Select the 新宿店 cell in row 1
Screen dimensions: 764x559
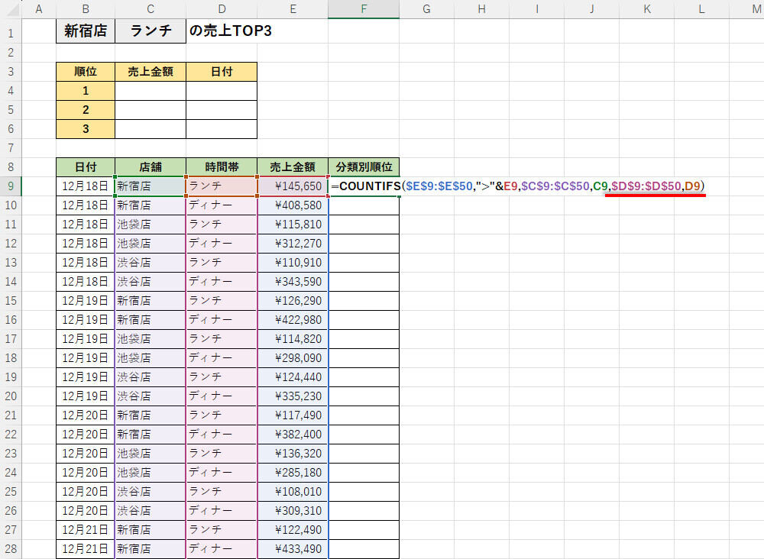[85, 32]
